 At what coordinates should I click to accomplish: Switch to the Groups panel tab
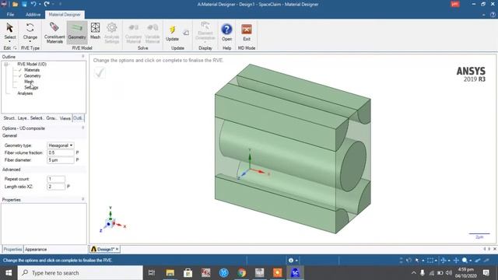coord(51,118)
